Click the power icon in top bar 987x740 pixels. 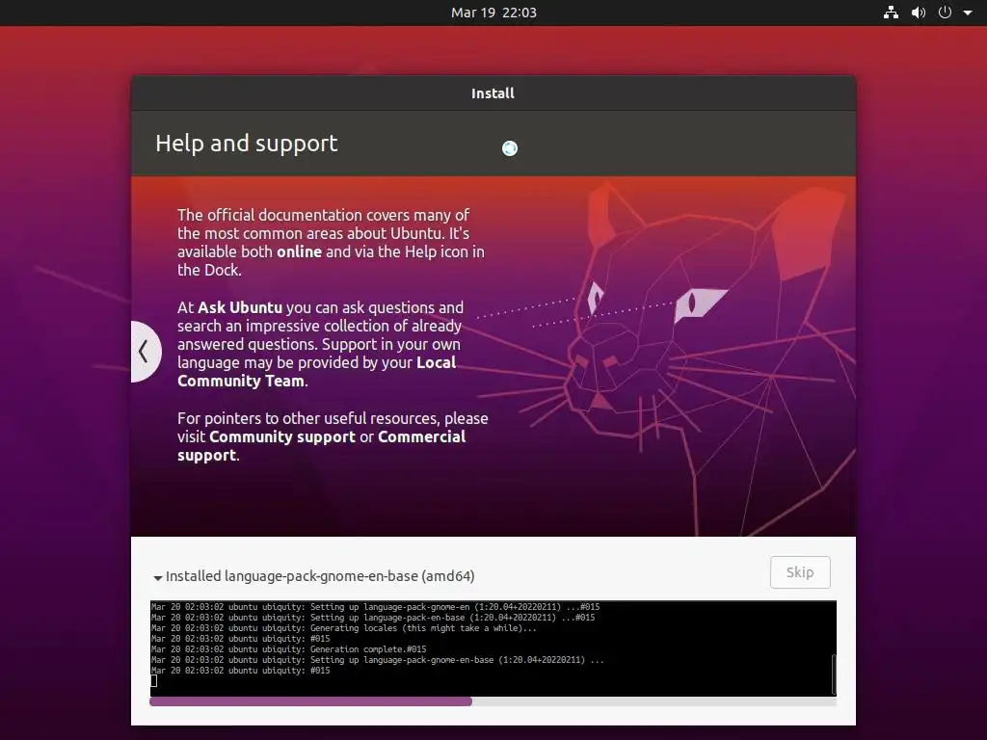pos(945,13)
